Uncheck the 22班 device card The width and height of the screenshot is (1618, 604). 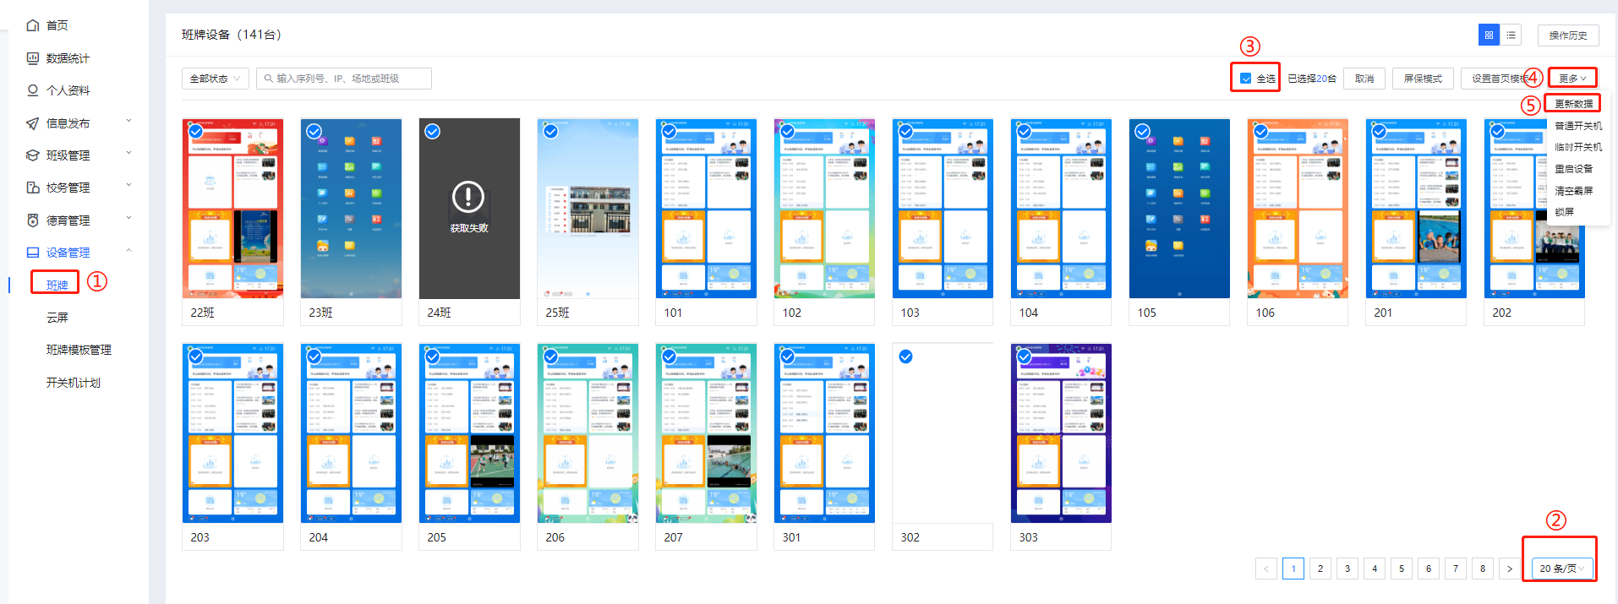(x=195, y=132)
